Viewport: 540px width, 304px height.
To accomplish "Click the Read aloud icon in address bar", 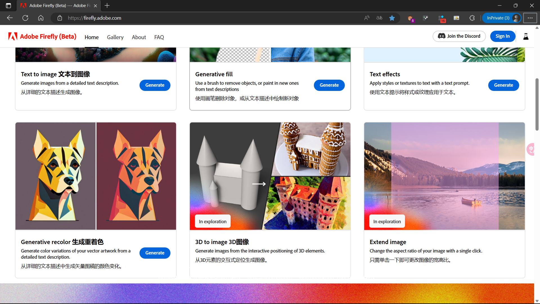I will tap(367, 18).
